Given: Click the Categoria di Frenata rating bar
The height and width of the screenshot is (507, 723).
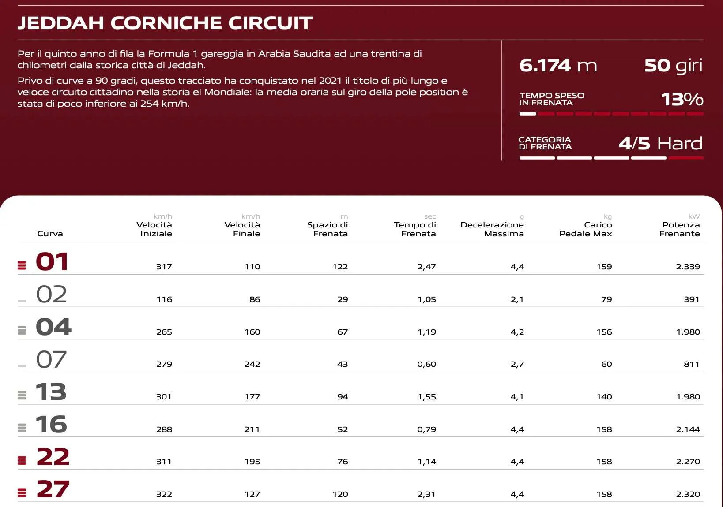Looking at the screenshot, I should pyautogui.click(x=611, y=157).
